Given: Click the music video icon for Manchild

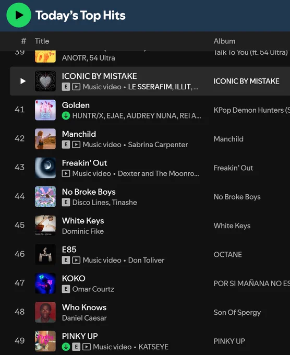Looking at the screenshot, I should click(x=76, y=145).
